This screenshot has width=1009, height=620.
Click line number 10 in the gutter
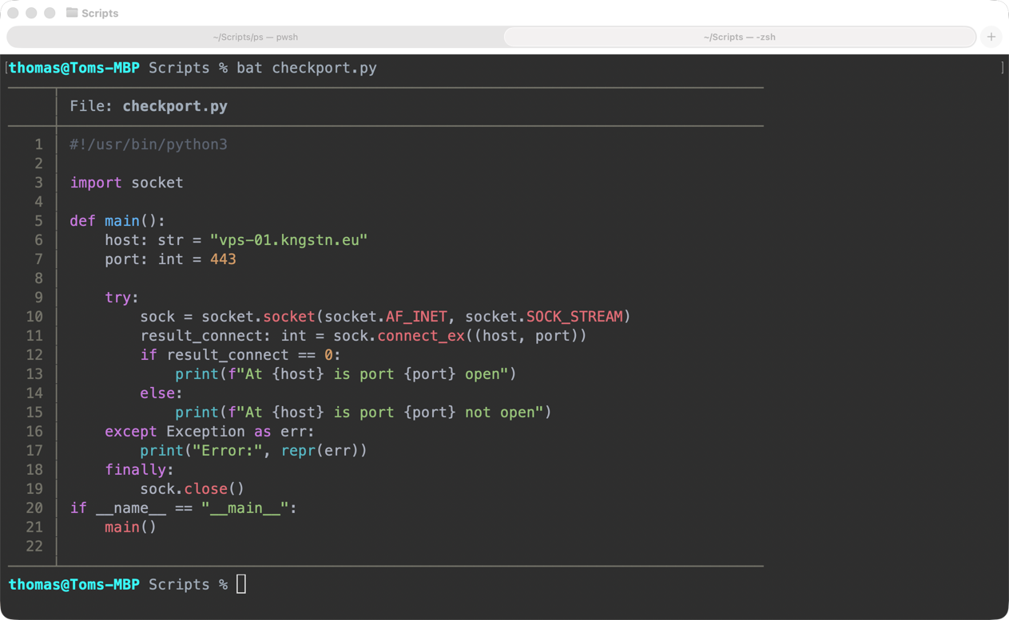pyautogui.click(x=34, y=317)
